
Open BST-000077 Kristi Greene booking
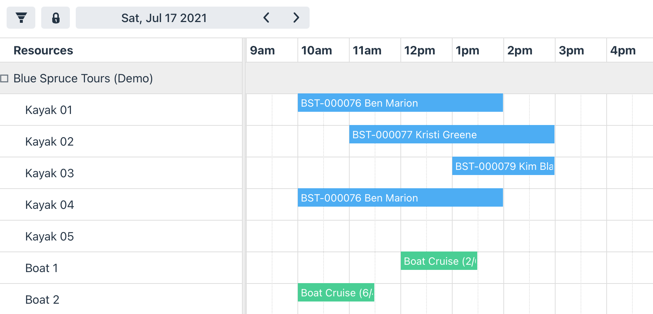(x=452, y=134)
